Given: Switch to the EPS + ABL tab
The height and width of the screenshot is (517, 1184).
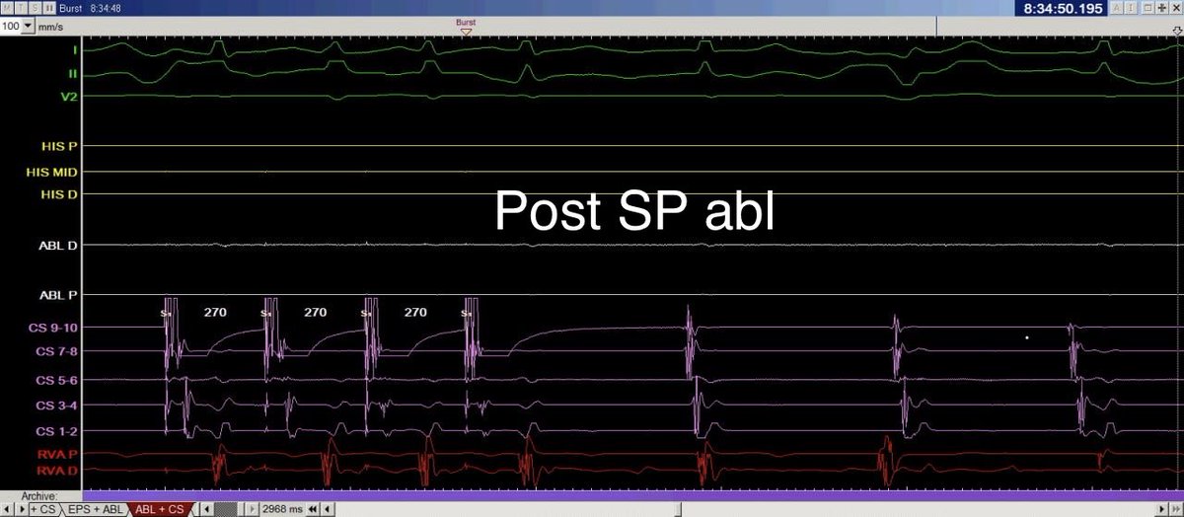Looking at the screenshot, I should tap(96, 509).
